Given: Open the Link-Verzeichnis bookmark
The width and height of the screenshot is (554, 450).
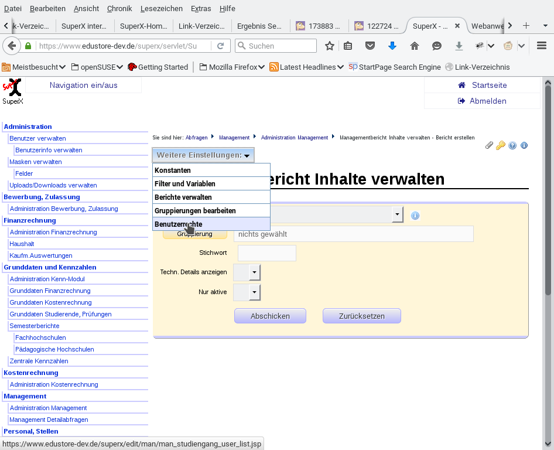Looking at the screenshot, I should 477,67.
